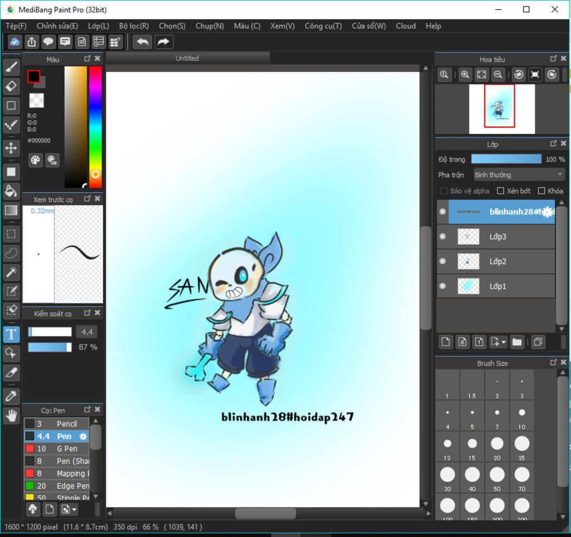
Task: Click the rainbow hue color bar
Action: [95, 127]
